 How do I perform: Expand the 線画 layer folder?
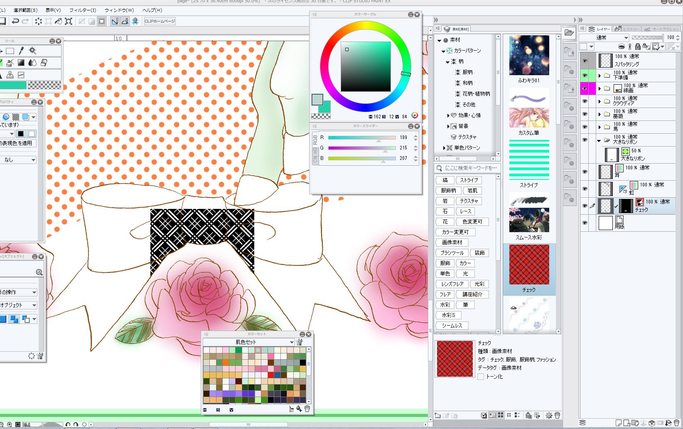pyautogui.click(x=599, y=88)
